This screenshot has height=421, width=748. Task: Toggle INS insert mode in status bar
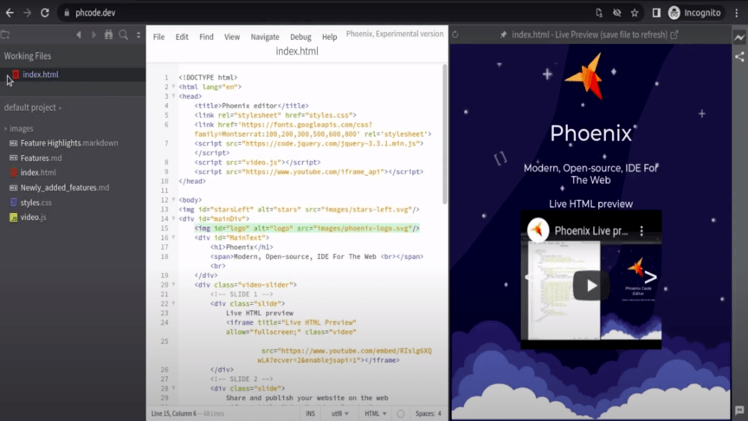[x=311, y=414]
